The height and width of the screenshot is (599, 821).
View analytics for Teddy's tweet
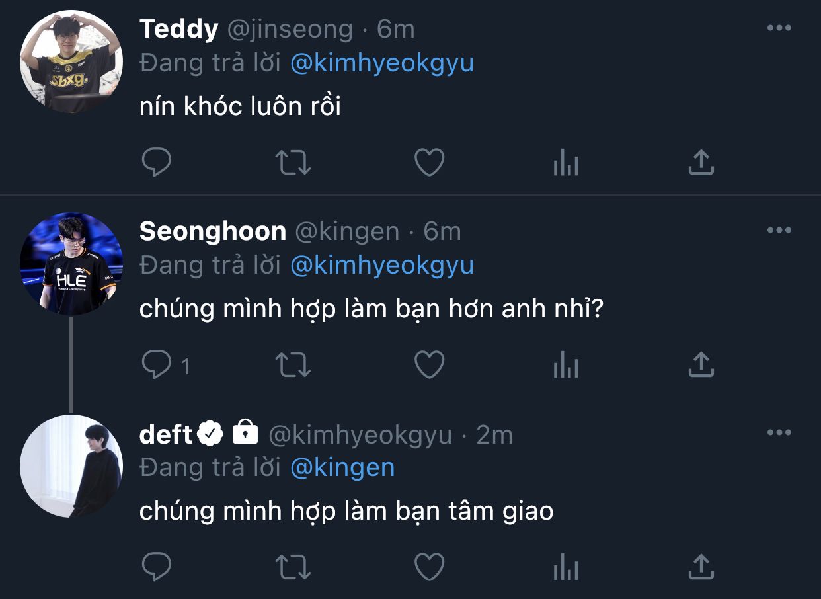tap(565, 162)
